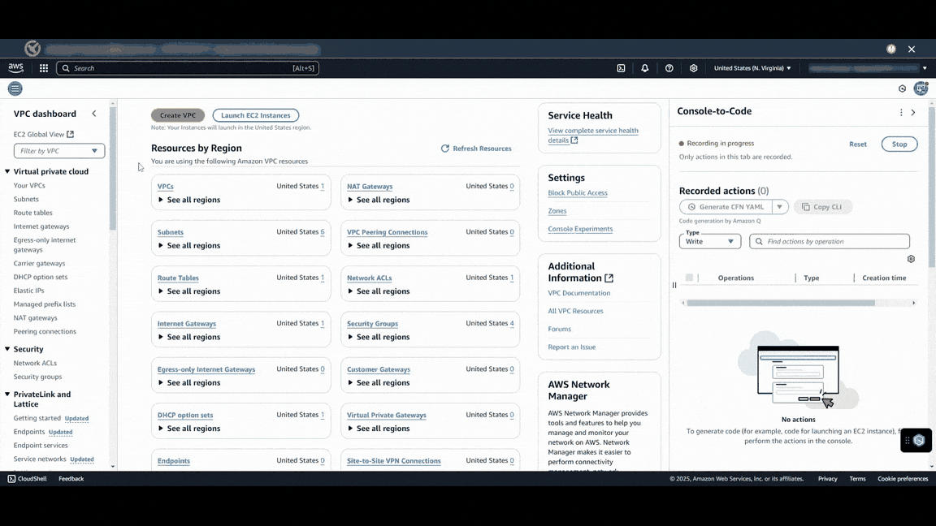Open the CloudShell terminal icon in top bar
Viewport: 936px width, 526px height.
[x=622, y=68]
